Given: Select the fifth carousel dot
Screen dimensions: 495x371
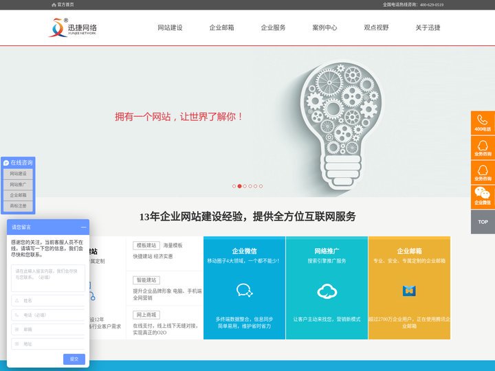Looking at the screenshot, I should [255, 186].
